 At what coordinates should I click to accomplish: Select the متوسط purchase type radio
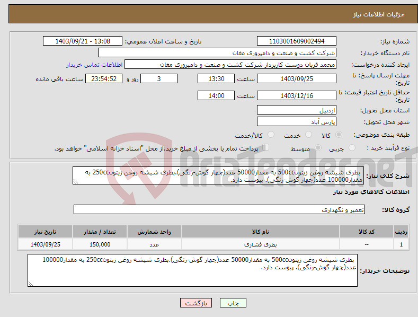318,147
